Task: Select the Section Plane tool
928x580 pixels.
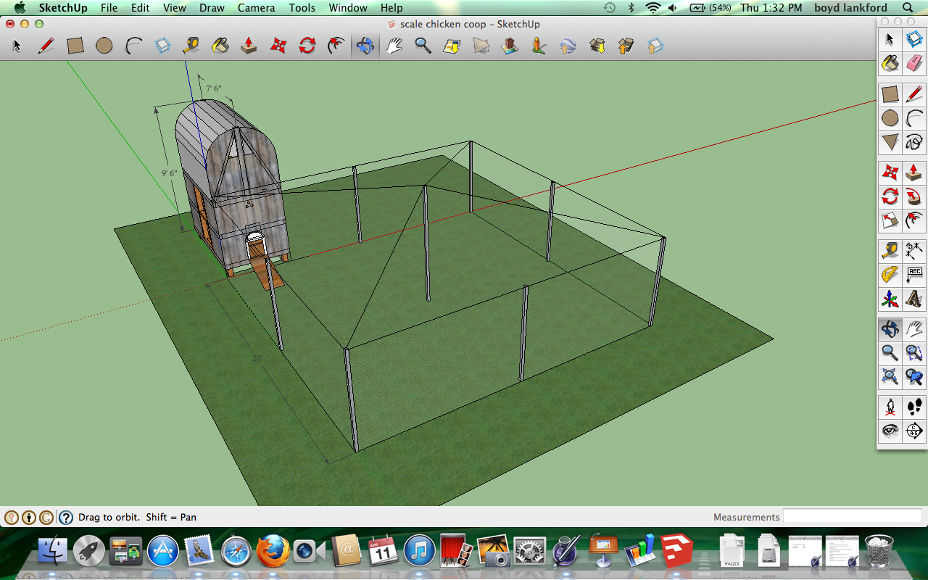Action: click(x=914, y=431)
